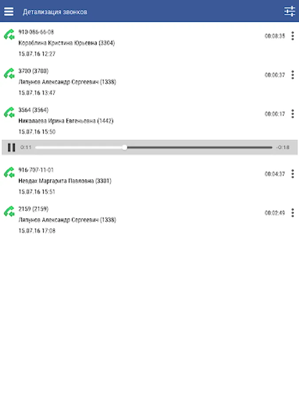The image size is (299, 399).
Task: Select the Невдах Маргарита Павловна call entry
Action: click(x=150, y=181)
